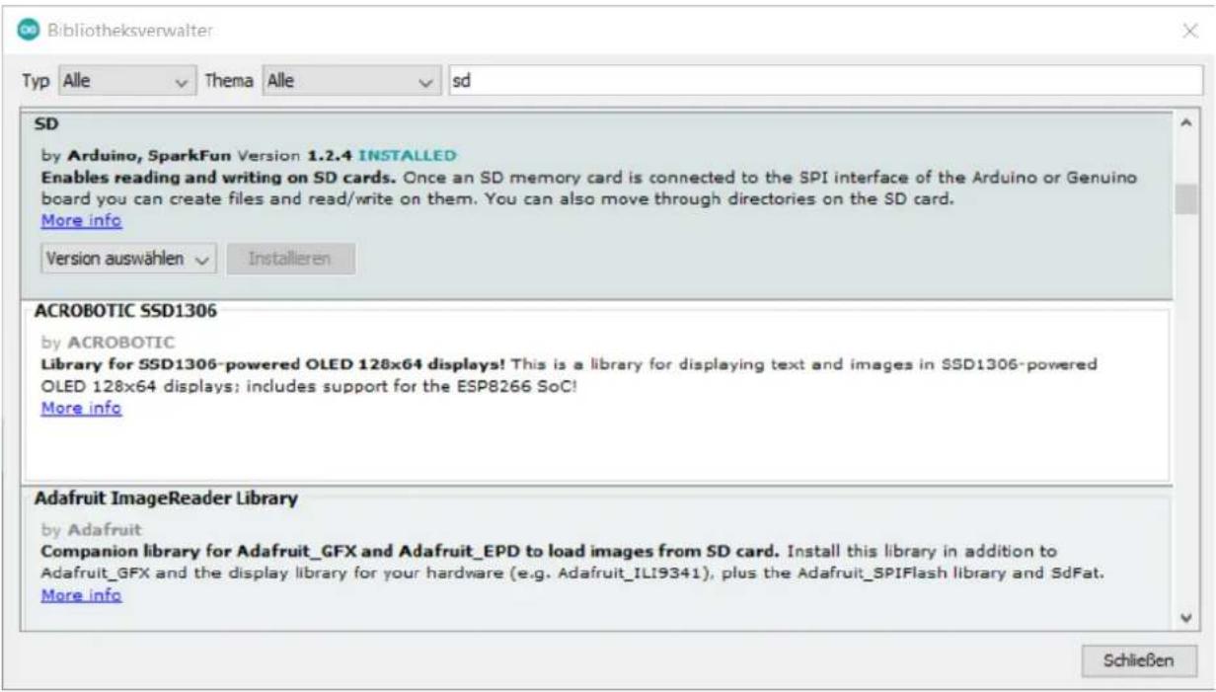This screenshot has width=1216, height=692.
Task: Open More info for Adafruit ImageReader Library
Action: point(81,596)
